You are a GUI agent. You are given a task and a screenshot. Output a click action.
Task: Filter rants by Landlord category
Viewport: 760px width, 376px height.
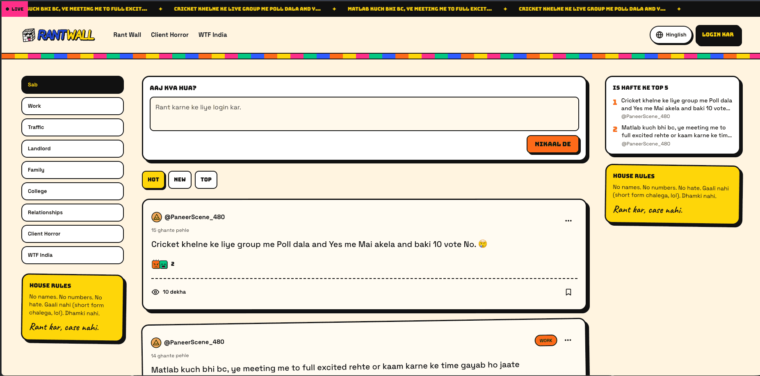click(73, 149)
